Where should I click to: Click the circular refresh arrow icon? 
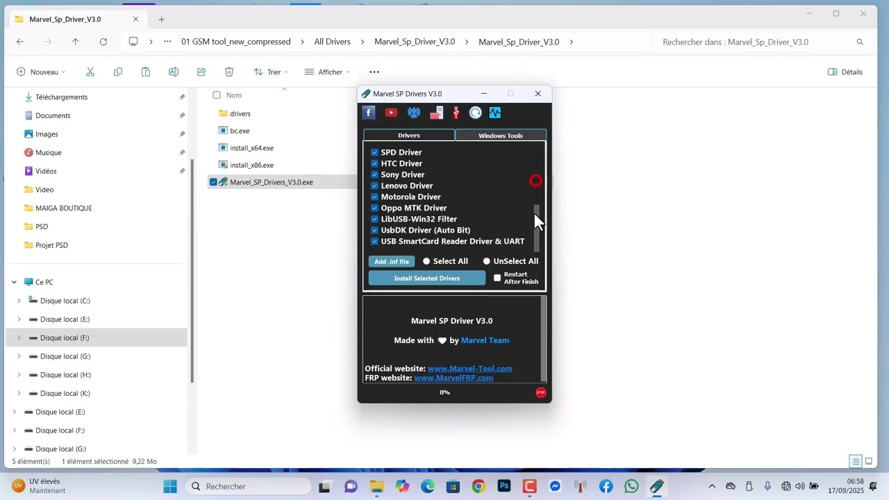click(475, 112)
